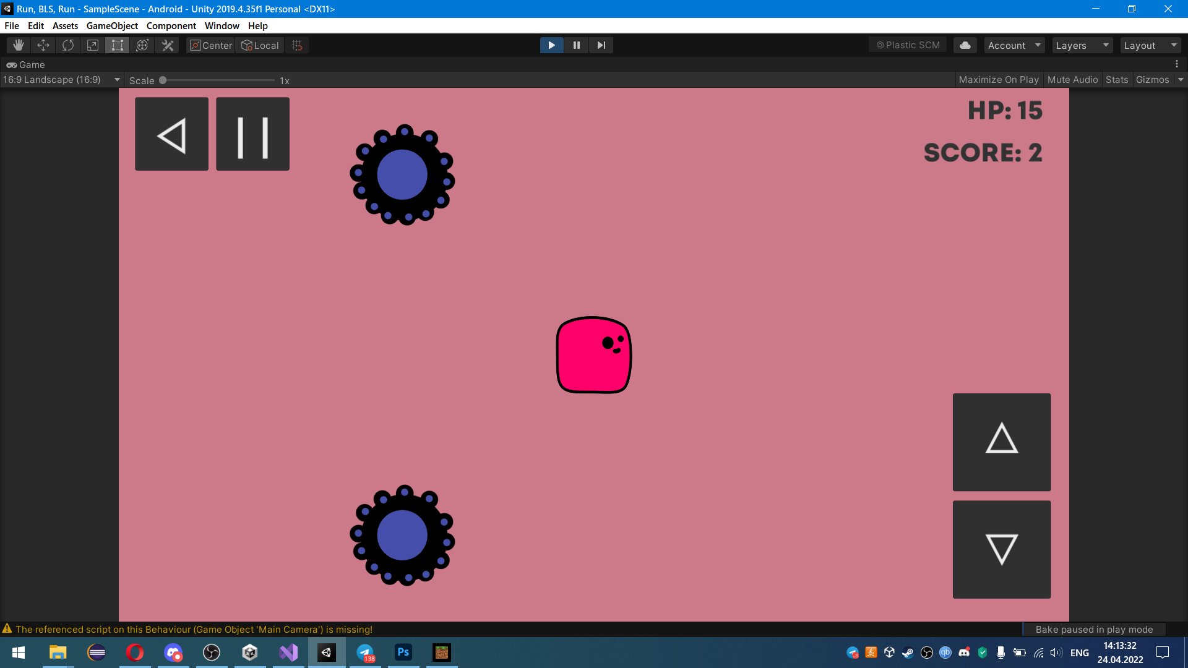The width and height of the screenshot is (1188, 668).
Task: Toggle Maximize On Play
Action: [998, 80]
